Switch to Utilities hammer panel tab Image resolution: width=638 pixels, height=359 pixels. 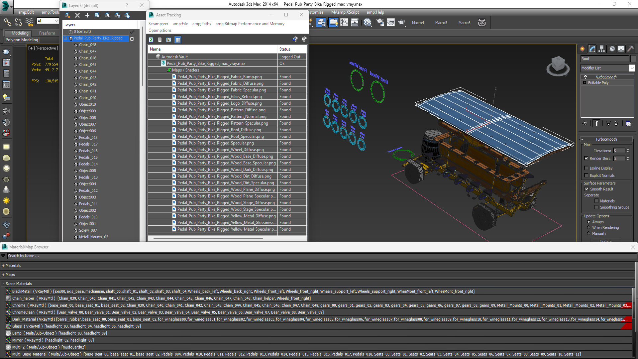tap(631, 49)
